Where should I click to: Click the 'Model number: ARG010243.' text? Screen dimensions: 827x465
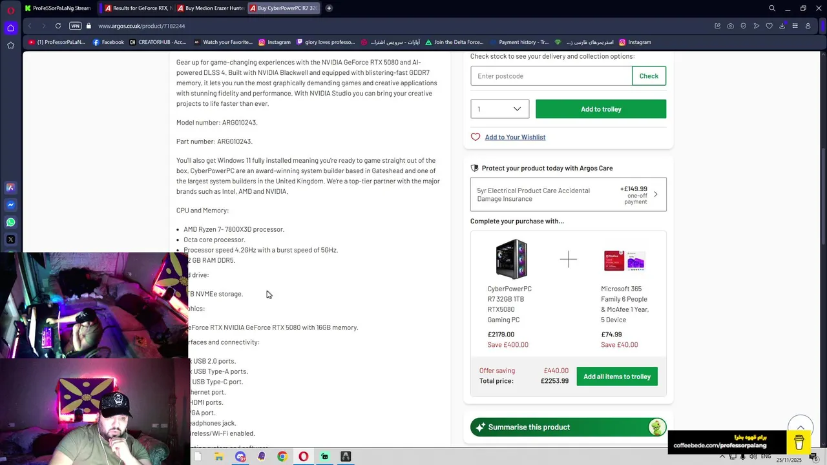click(x=217, y=123)
